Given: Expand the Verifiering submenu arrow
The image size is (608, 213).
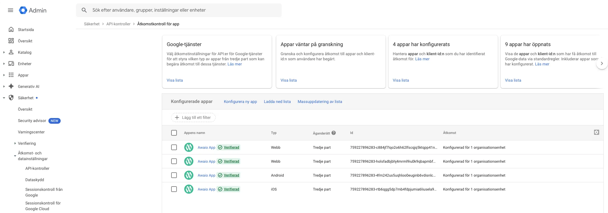Looking at the screenshot, I should pyautogui.click(x=15, y=143).
